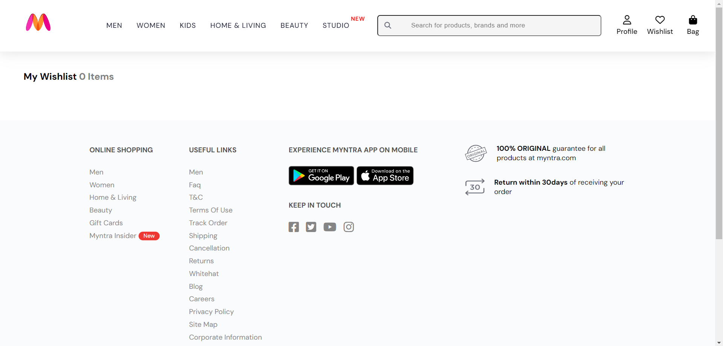View the Privacy Policy page

tap(211, 311)
